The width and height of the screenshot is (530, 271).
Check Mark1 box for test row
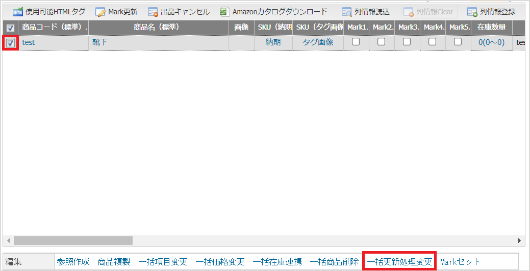[x=356, y=42]
